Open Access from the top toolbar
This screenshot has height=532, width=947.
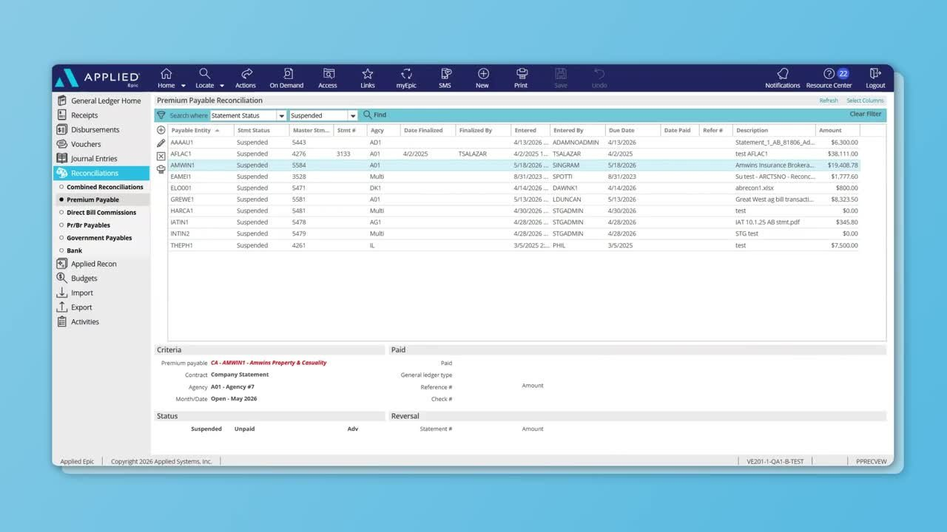click(x=328, y=78)
